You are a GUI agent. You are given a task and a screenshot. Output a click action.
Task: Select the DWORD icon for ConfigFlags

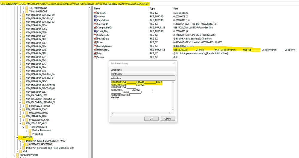(95, 31)
